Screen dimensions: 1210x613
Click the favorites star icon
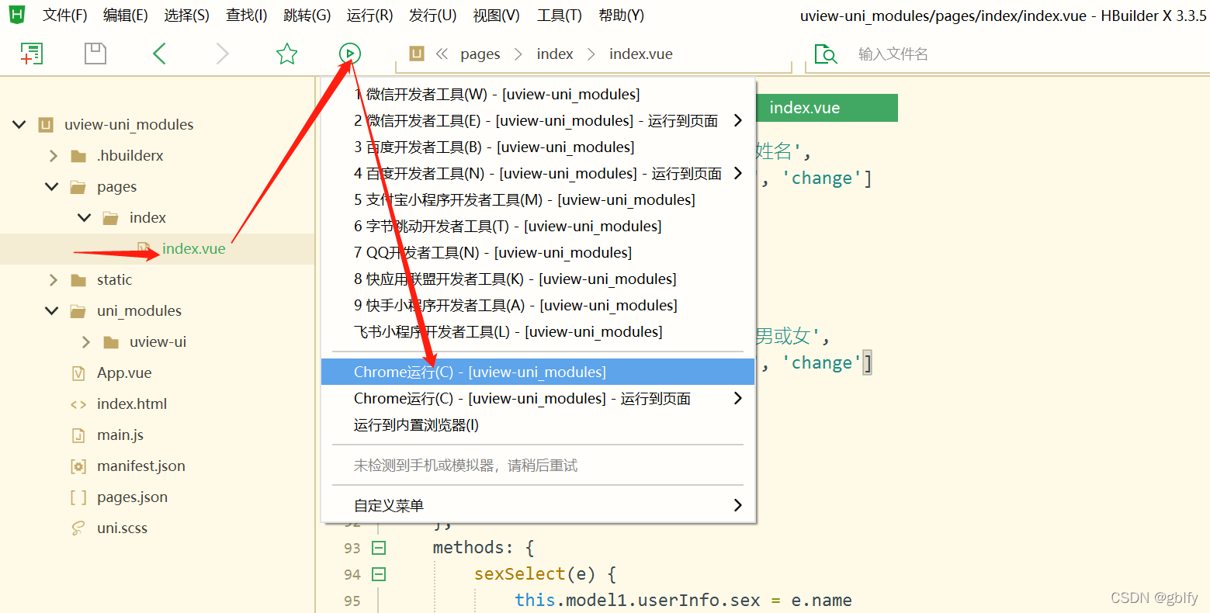286,53
